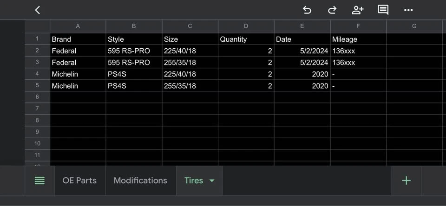Select 'Federal' cell in row 3
The width and height of the screenshot is (446, 206).
click(78, 63)
